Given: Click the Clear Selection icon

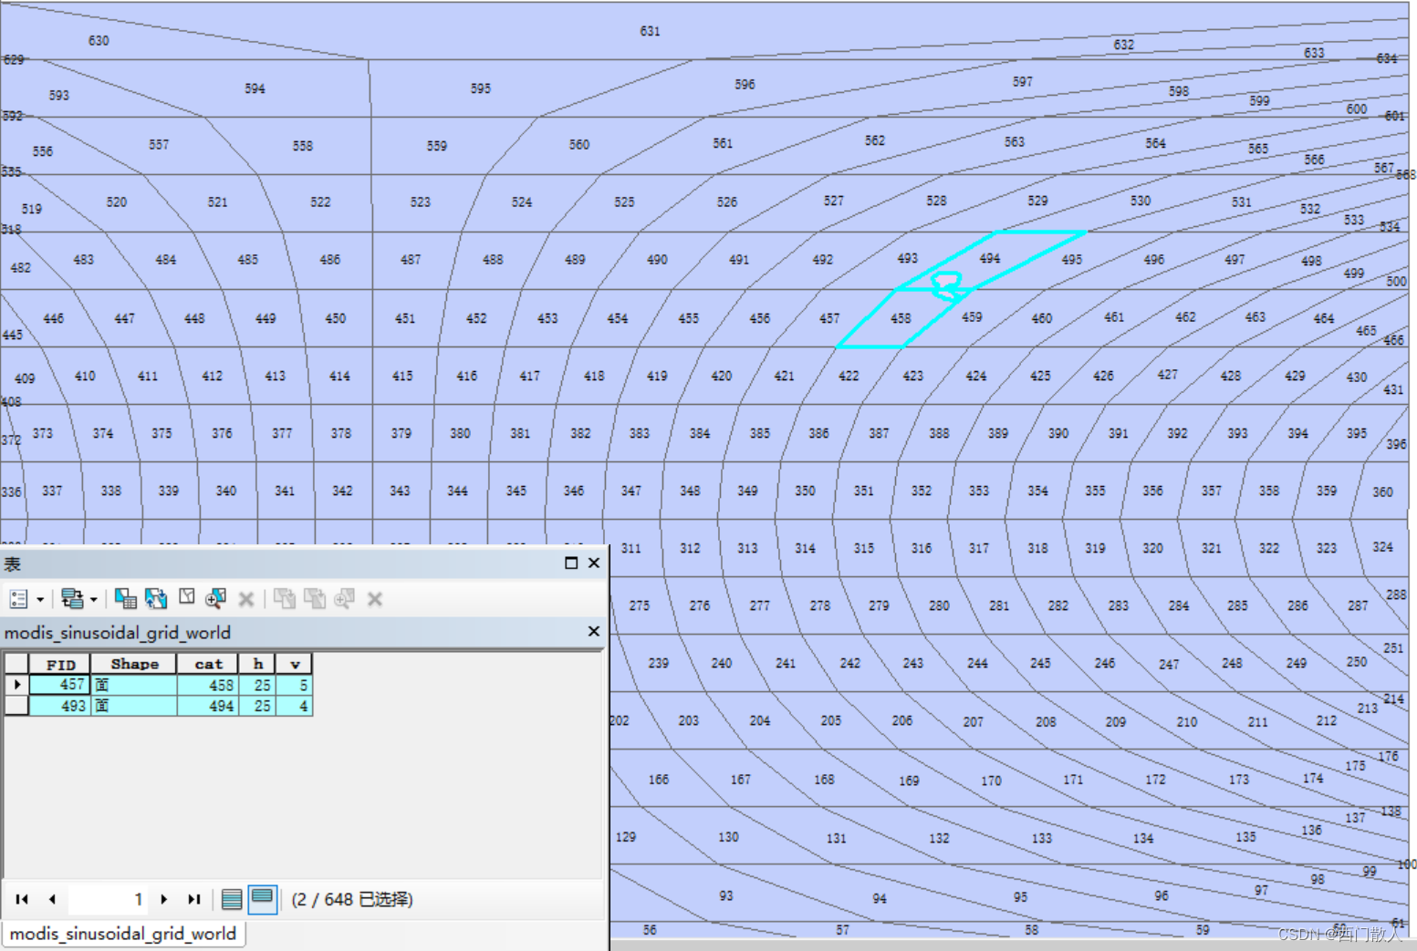Looking at the screenshot, I should point(187,599).
